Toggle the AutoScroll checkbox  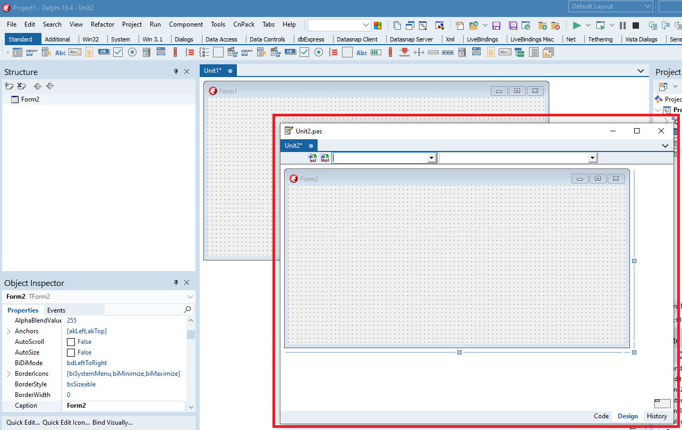[x=71, y=342]
